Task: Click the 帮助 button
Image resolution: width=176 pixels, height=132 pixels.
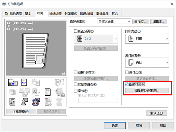Action: [x=163, y=126]
